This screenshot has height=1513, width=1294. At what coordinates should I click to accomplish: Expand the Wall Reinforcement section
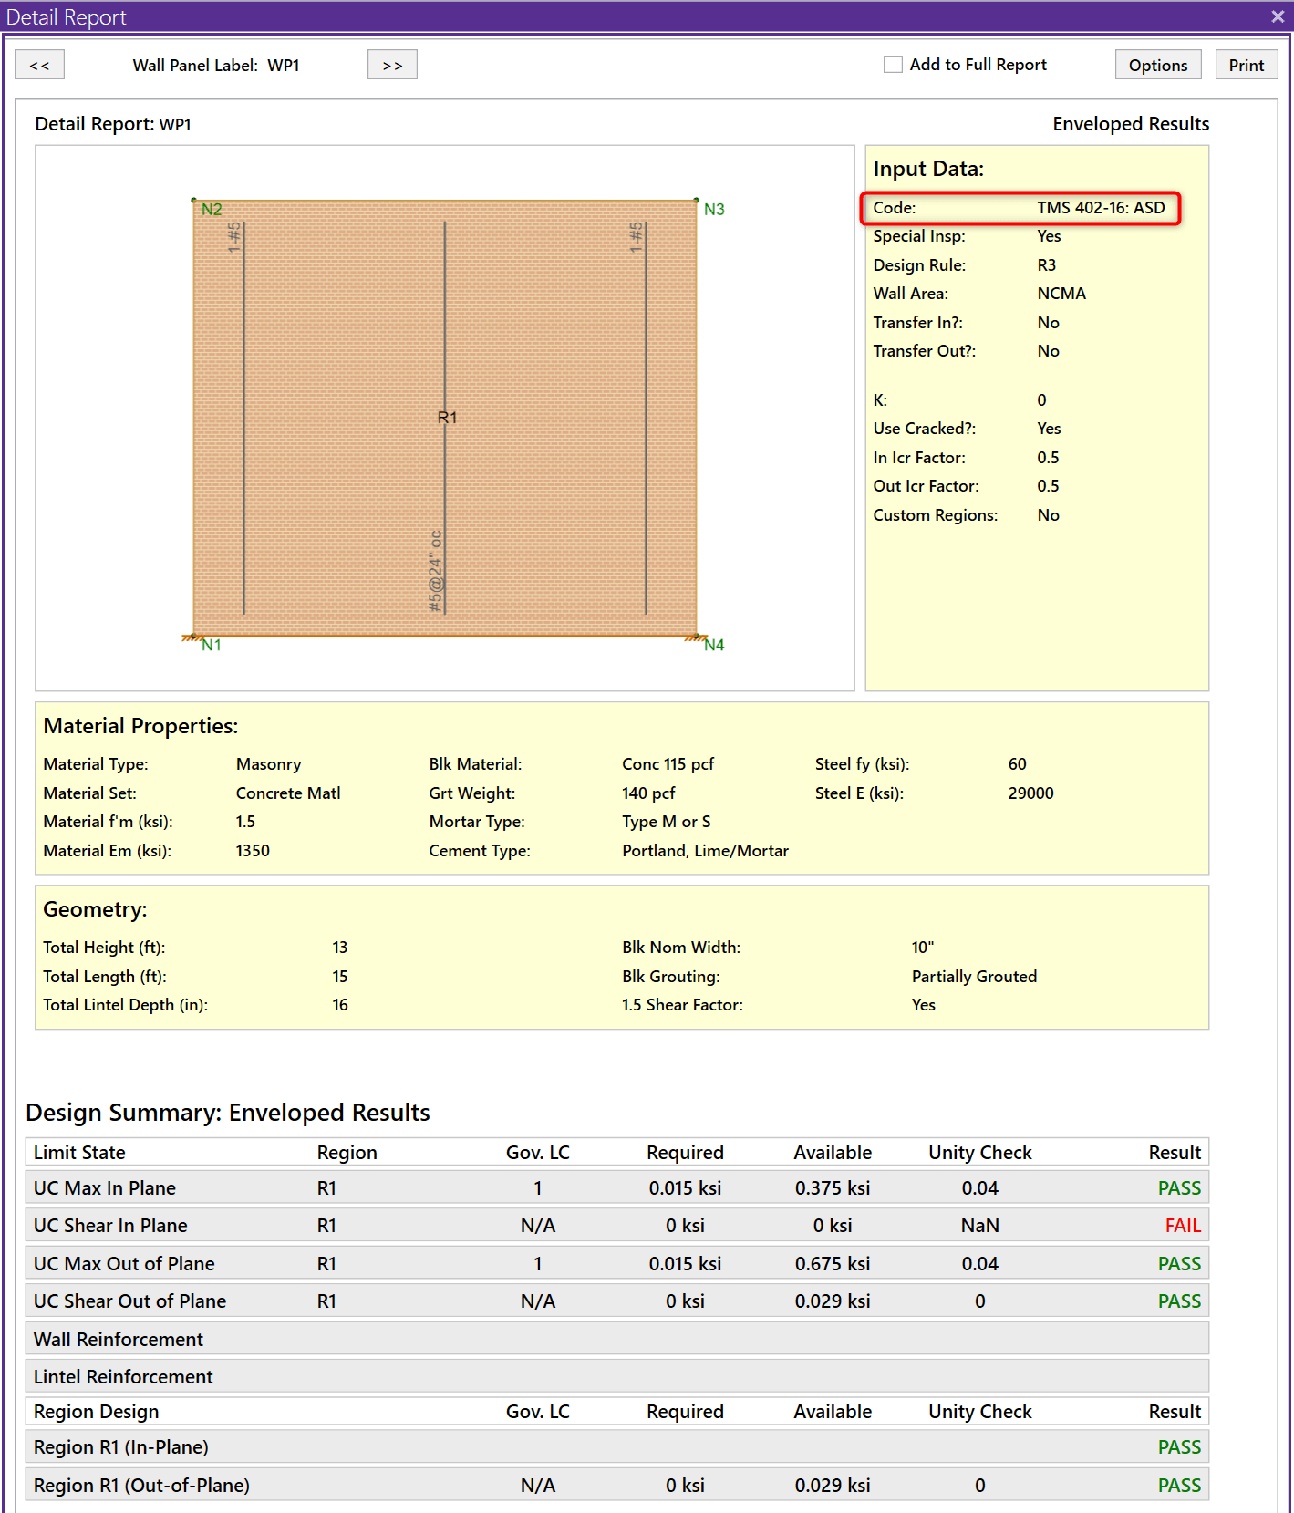click(119, 1339)
